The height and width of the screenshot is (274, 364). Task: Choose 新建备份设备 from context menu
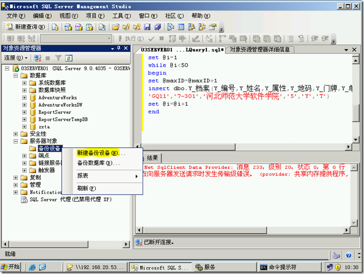pyautogui.click(x=101, y=153)
